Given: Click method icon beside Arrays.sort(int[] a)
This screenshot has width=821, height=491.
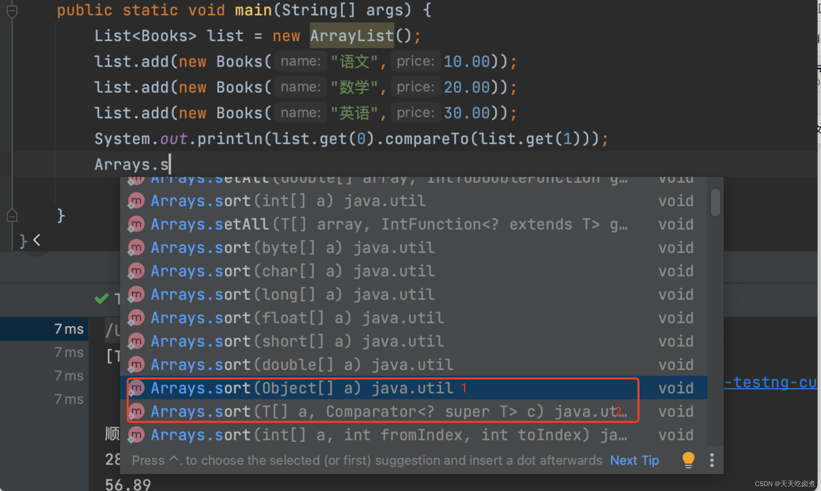Looking at the screenshot, I should point(136,201).
